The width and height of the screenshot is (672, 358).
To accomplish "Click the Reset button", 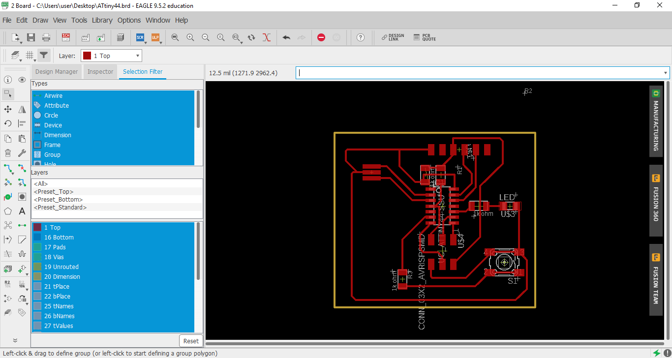I will (191, 341).
